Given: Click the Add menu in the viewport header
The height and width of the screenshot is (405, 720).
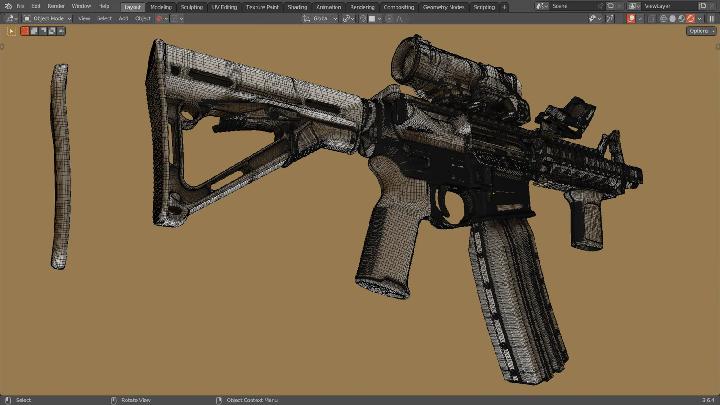Looking at the screenshot, I should coord(123,18).
